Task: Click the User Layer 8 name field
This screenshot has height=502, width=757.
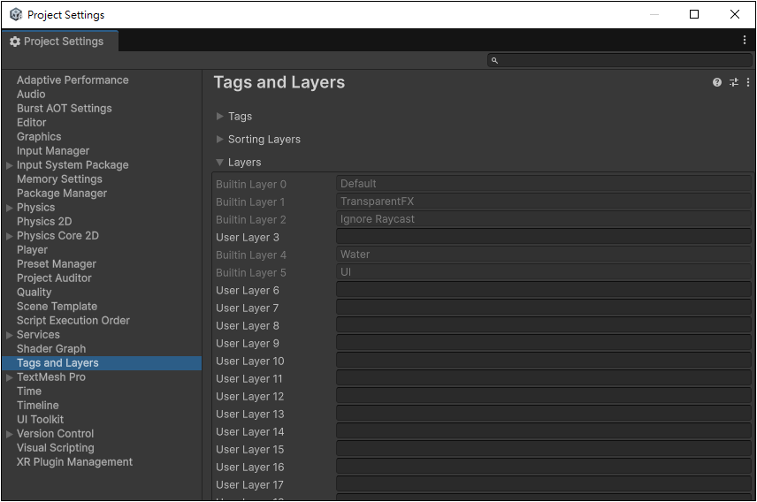Action: coord(544,325)
